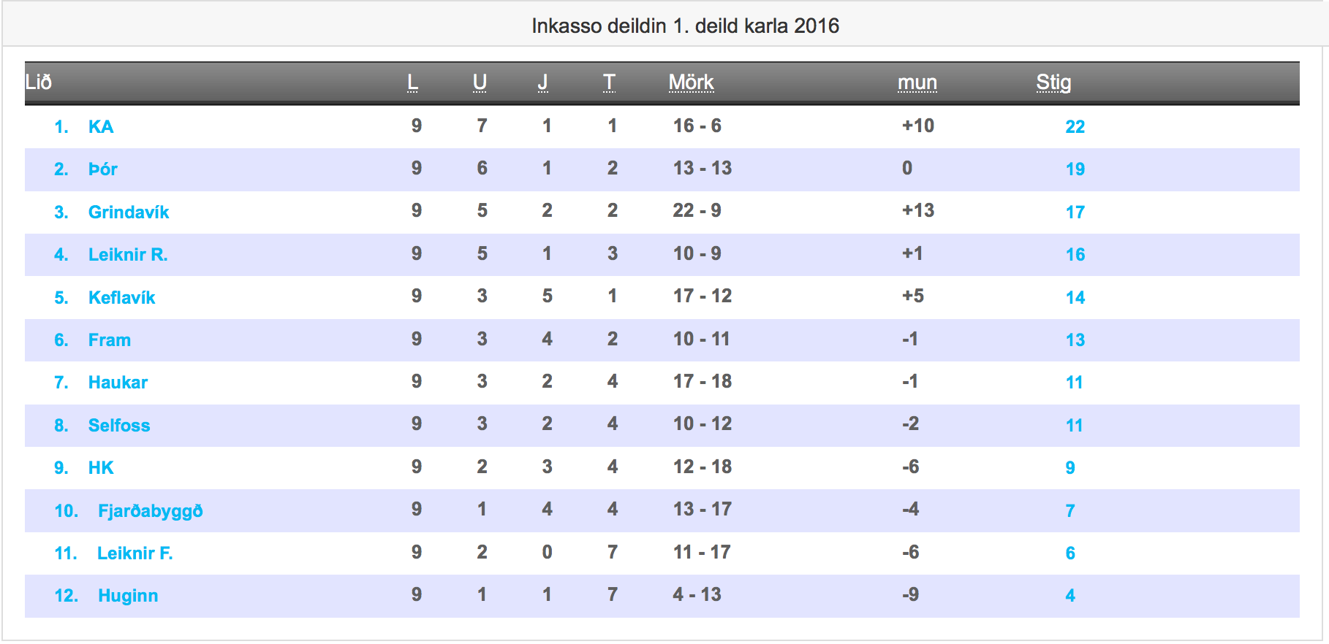The image size is (1329, 644).
Task: Select Grindavík in the standings
Action: 129,212
